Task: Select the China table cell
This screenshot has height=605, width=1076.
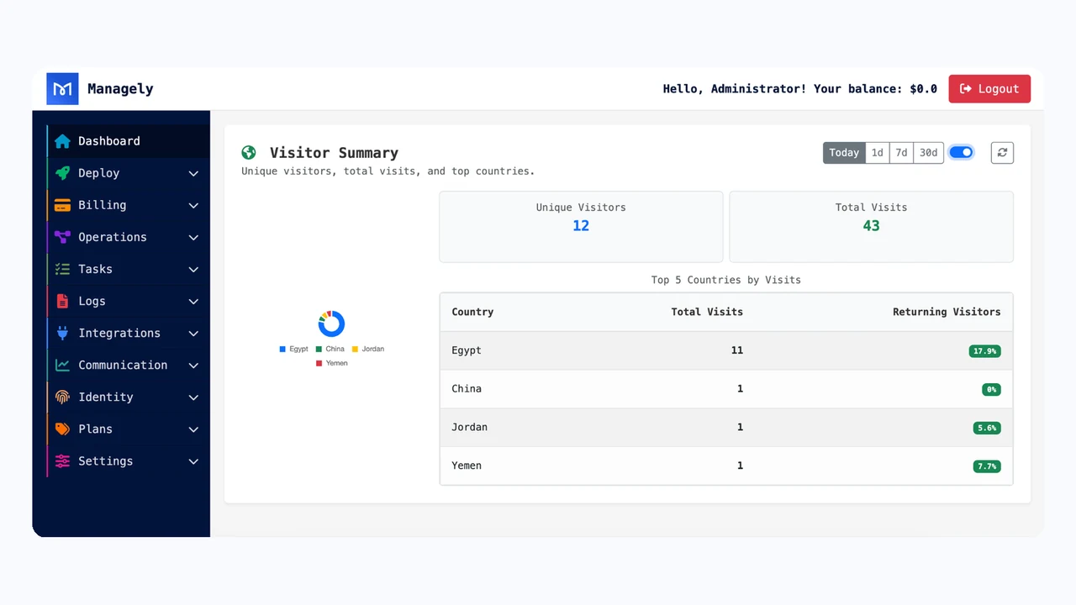Action: click(x=467, y=389)
